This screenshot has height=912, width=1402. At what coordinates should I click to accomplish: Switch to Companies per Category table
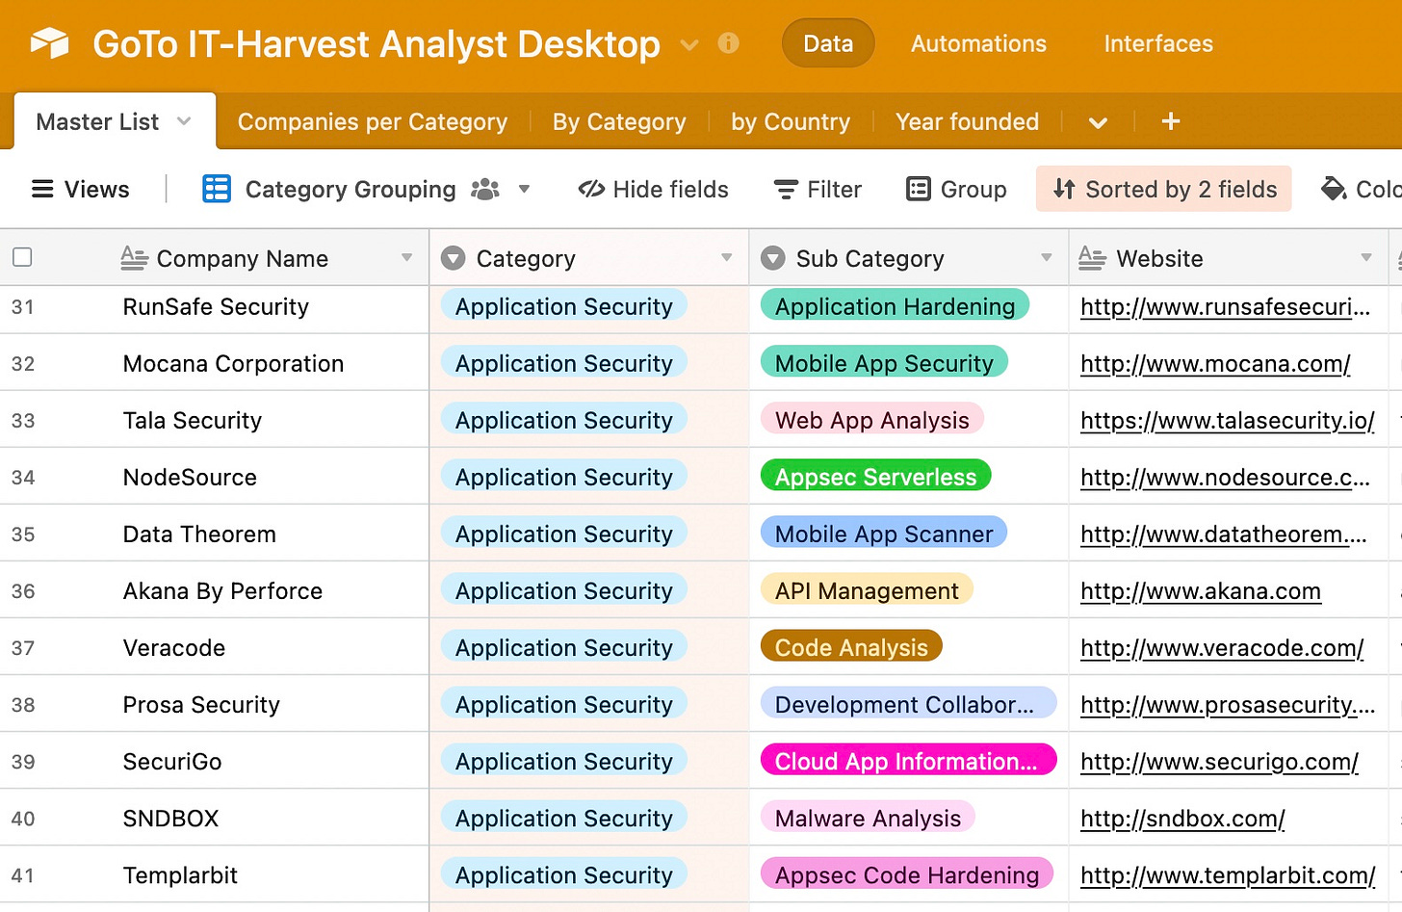(x=373, y=121)
